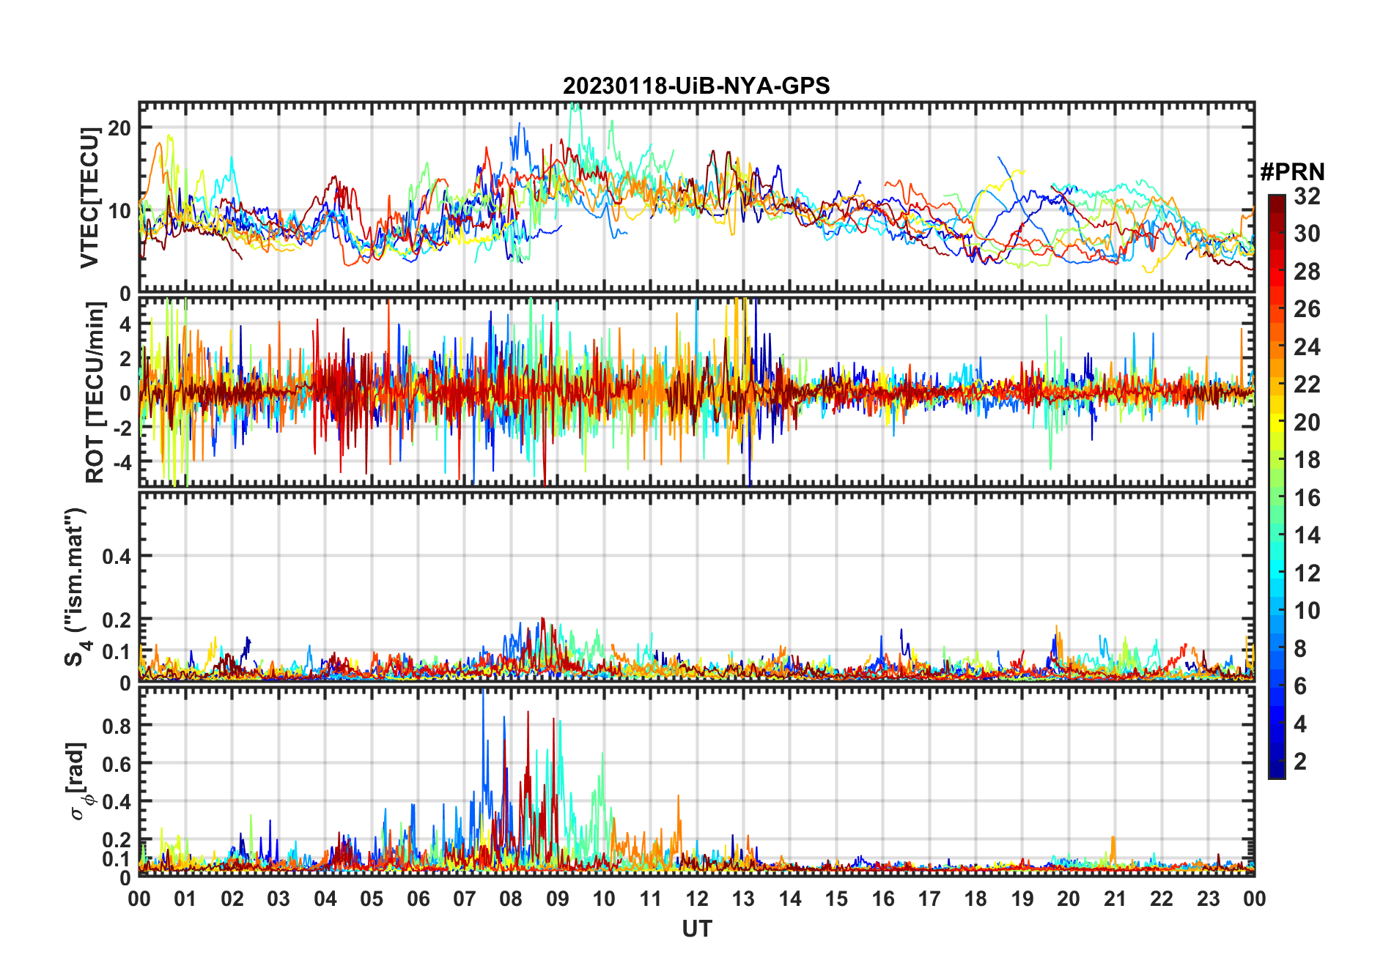
Task: Click UT axis tick label 09
Action: pos(558,899)
